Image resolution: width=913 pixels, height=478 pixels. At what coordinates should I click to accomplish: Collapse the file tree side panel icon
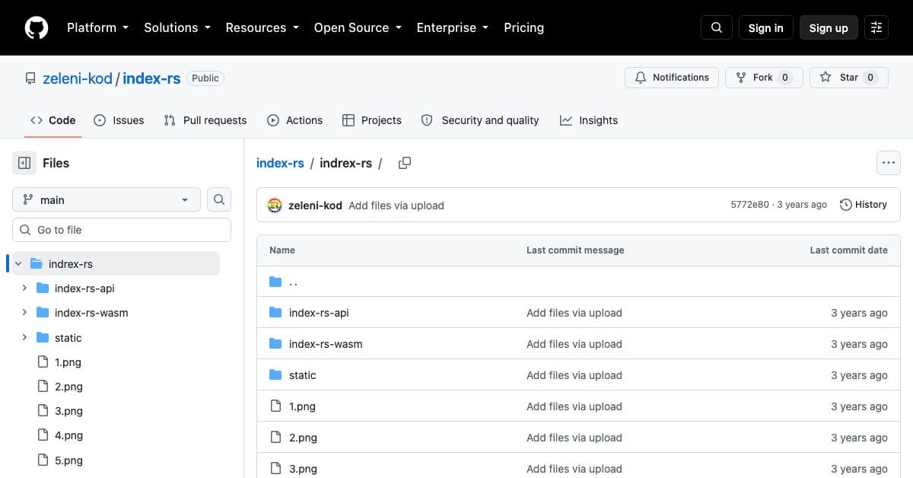click(x=24, y=163)
